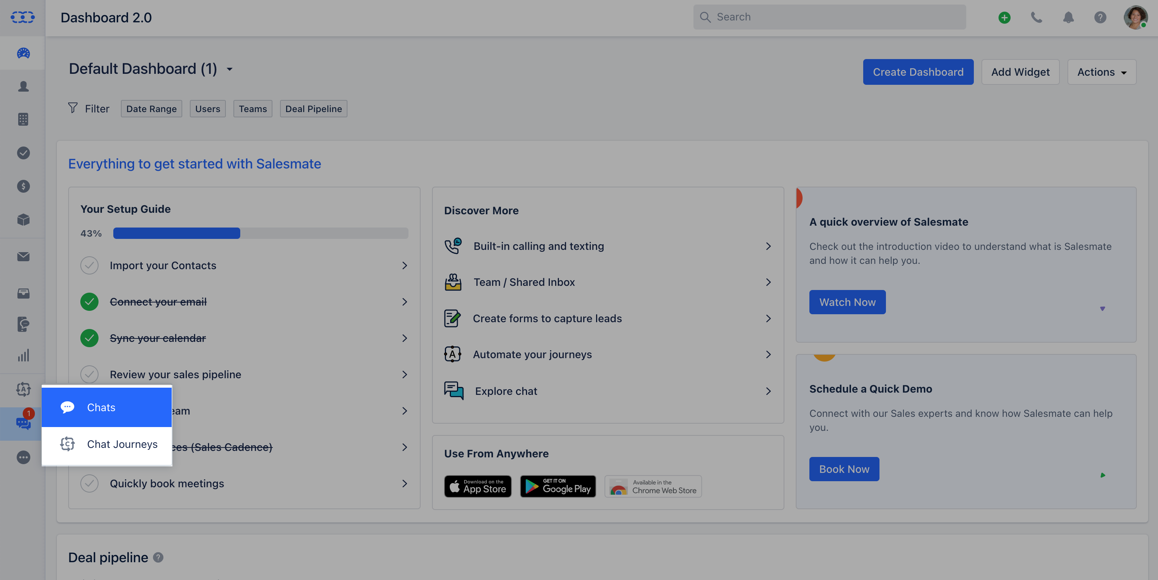This screenshot has width=1158, height=580.
Task: Select Chats in the flyout menu
Action: click(x=106, y=407)
